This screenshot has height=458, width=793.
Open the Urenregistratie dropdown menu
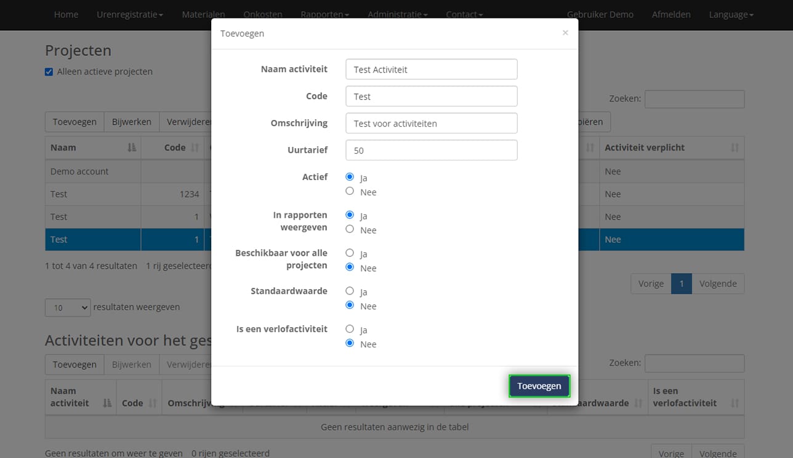pos(130,15)
